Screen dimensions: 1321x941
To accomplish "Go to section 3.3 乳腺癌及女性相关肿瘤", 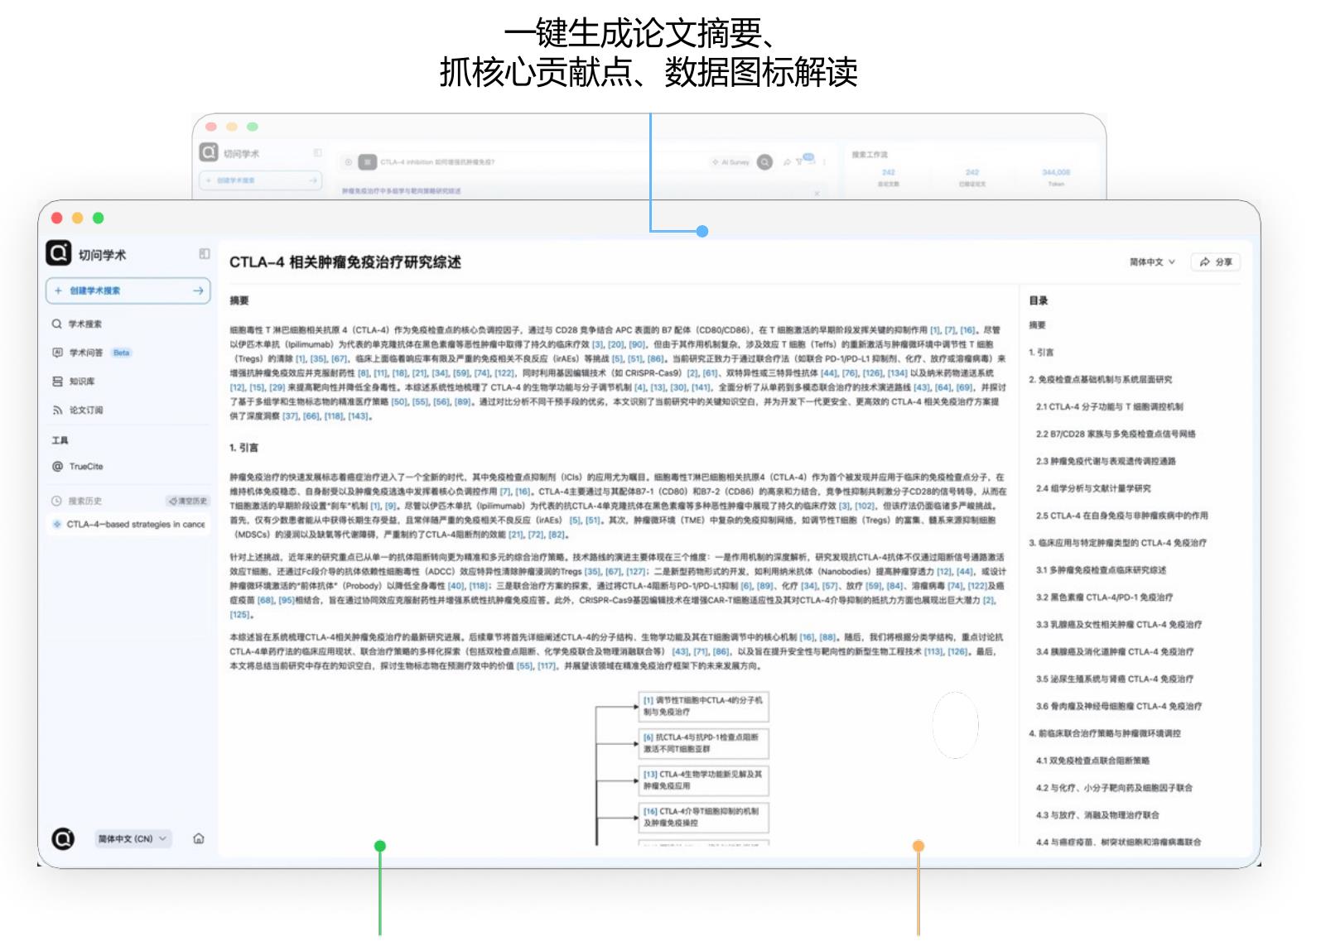I will point(1119,625).
